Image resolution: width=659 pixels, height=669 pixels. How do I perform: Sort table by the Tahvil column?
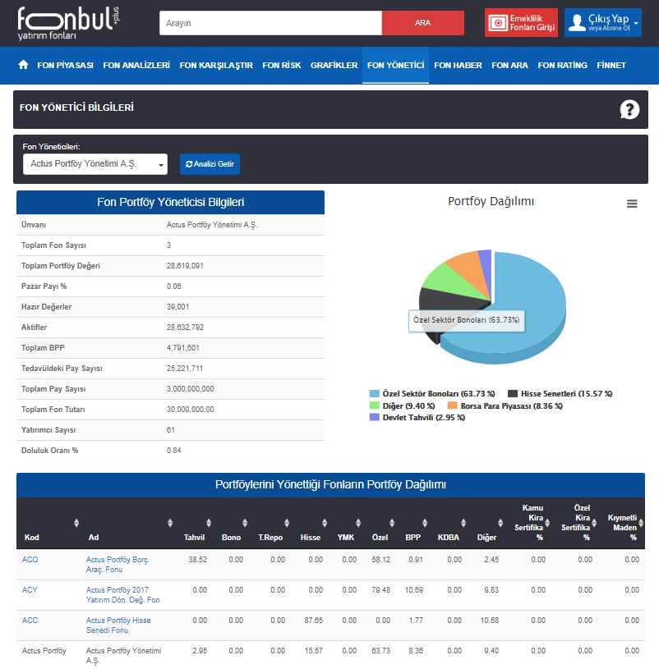(209, 523)
